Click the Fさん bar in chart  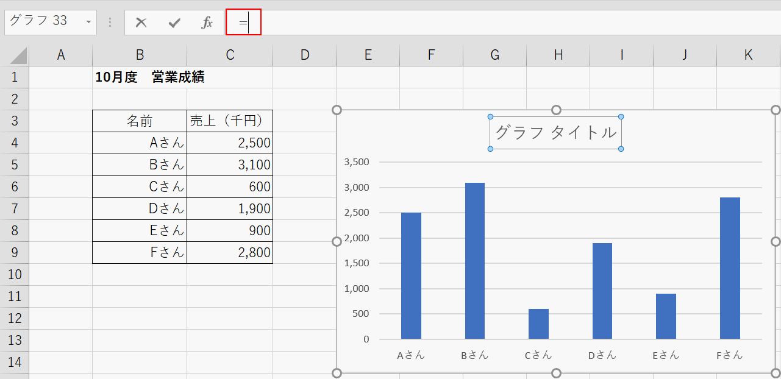click(730, 268)
